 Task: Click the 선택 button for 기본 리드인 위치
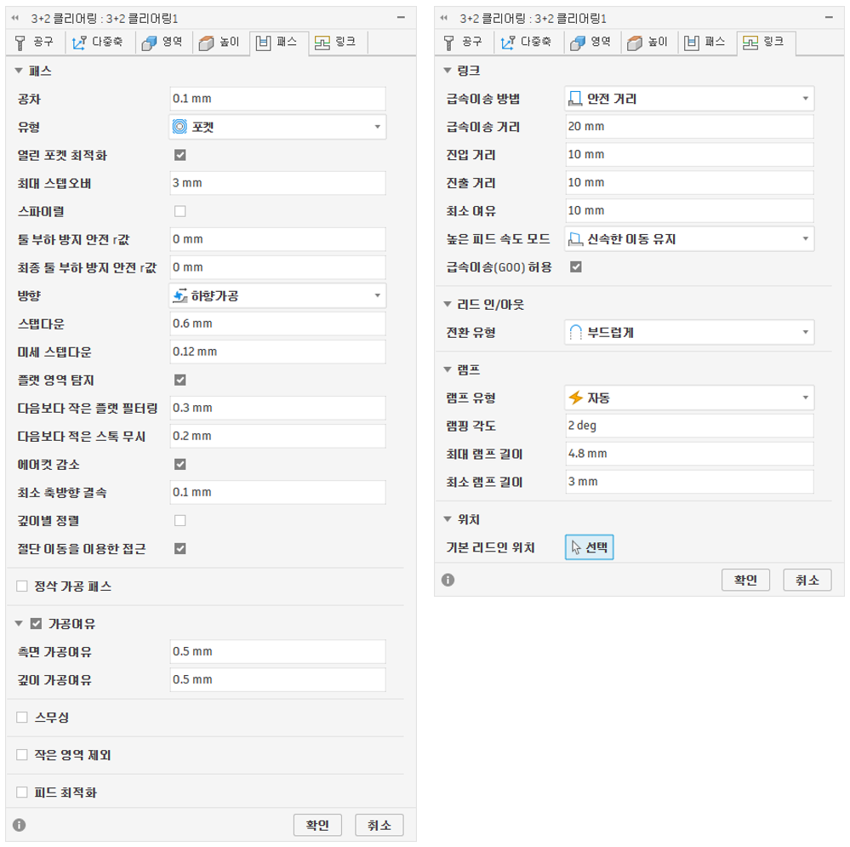pyautogui.click(x=589, y=547)
